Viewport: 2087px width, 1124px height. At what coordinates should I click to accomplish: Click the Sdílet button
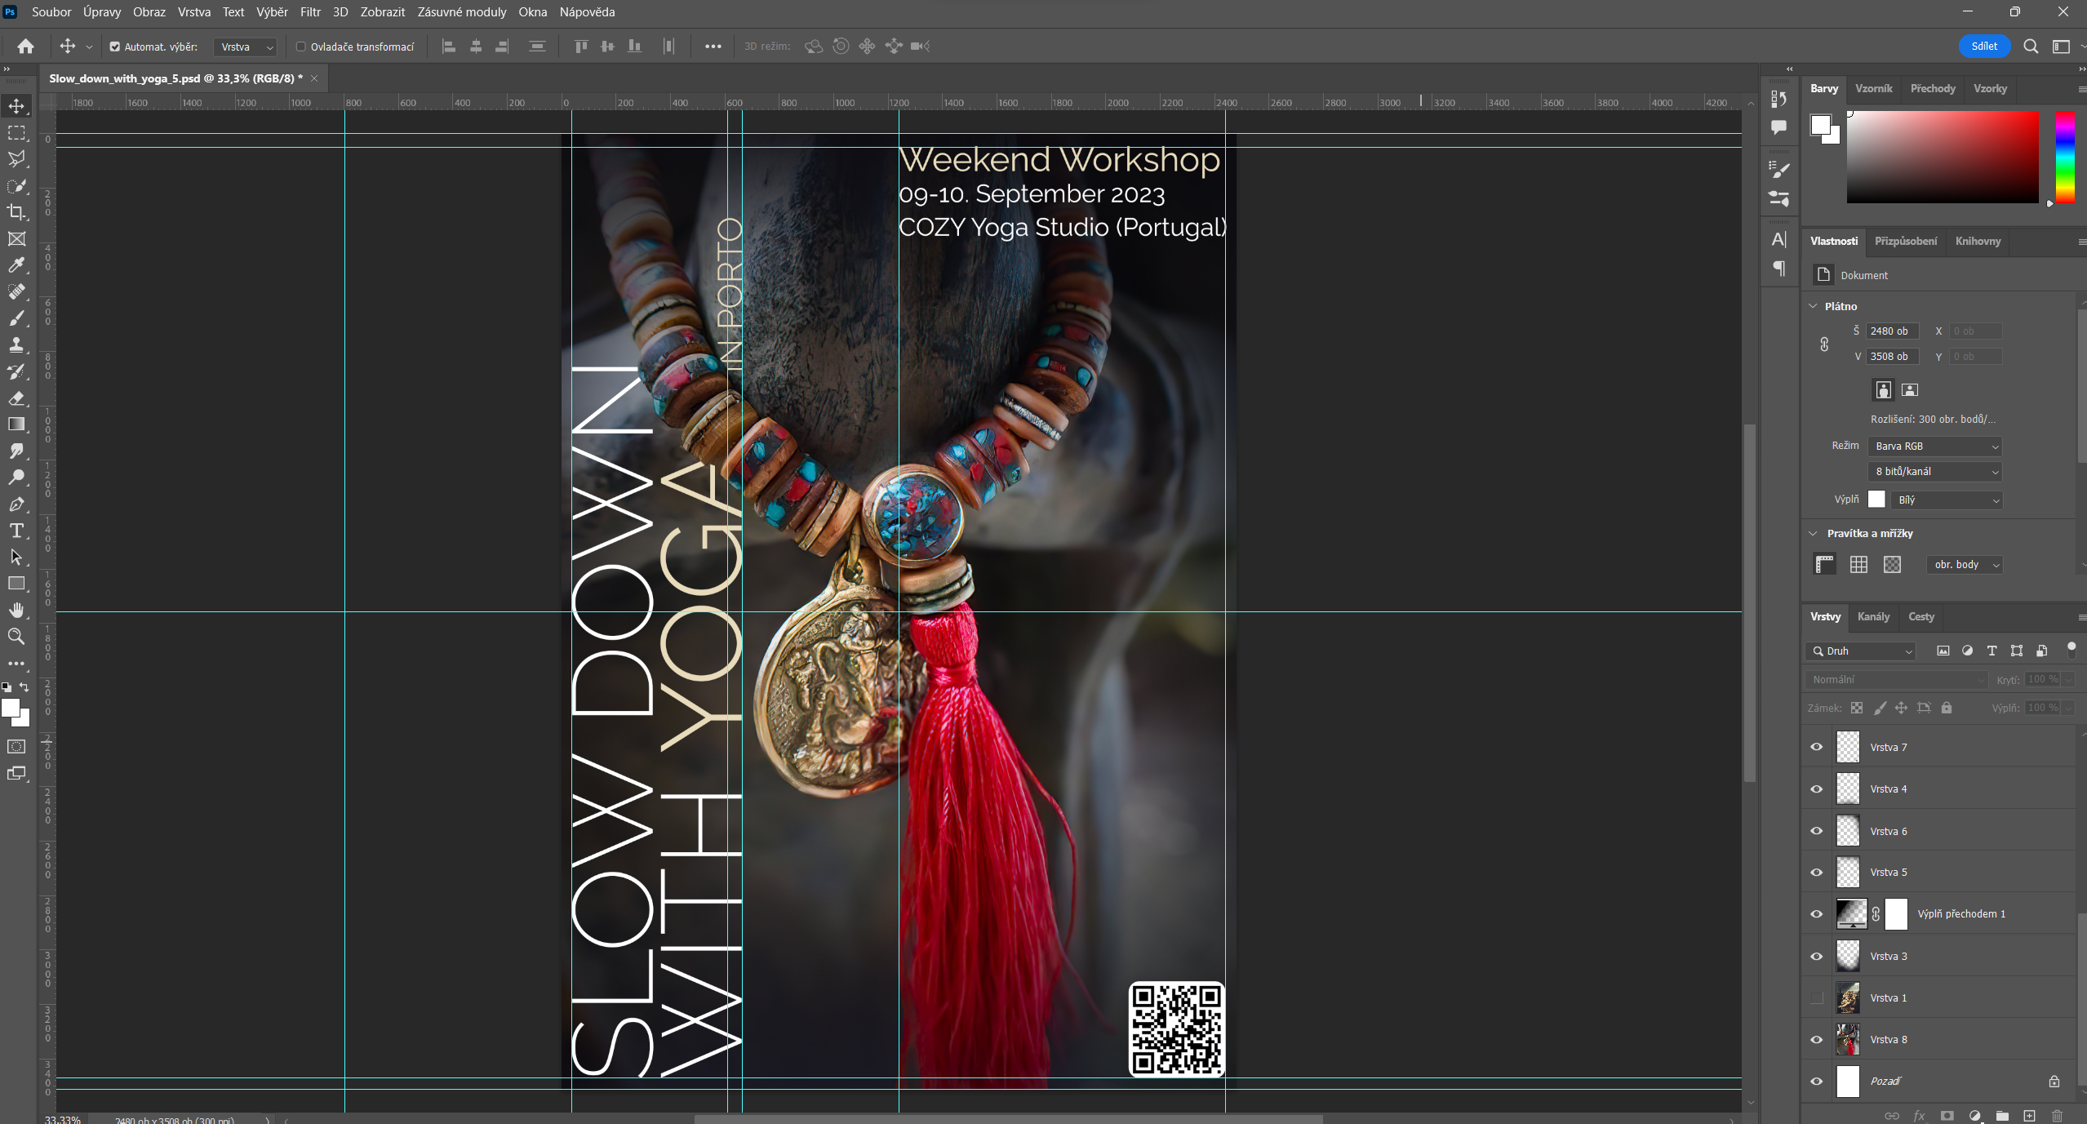coord(1983,47)
